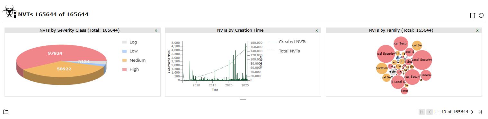Click the Created NVTs legend entry
This screenshot has width=488, height=119.
coord(288,42)
